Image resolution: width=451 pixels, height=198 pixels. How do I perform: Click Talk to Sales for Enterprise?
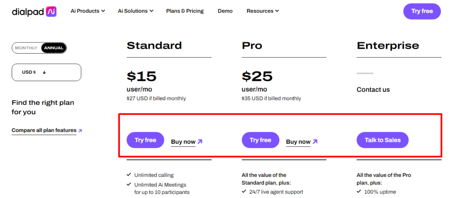[x=383, y=140]
